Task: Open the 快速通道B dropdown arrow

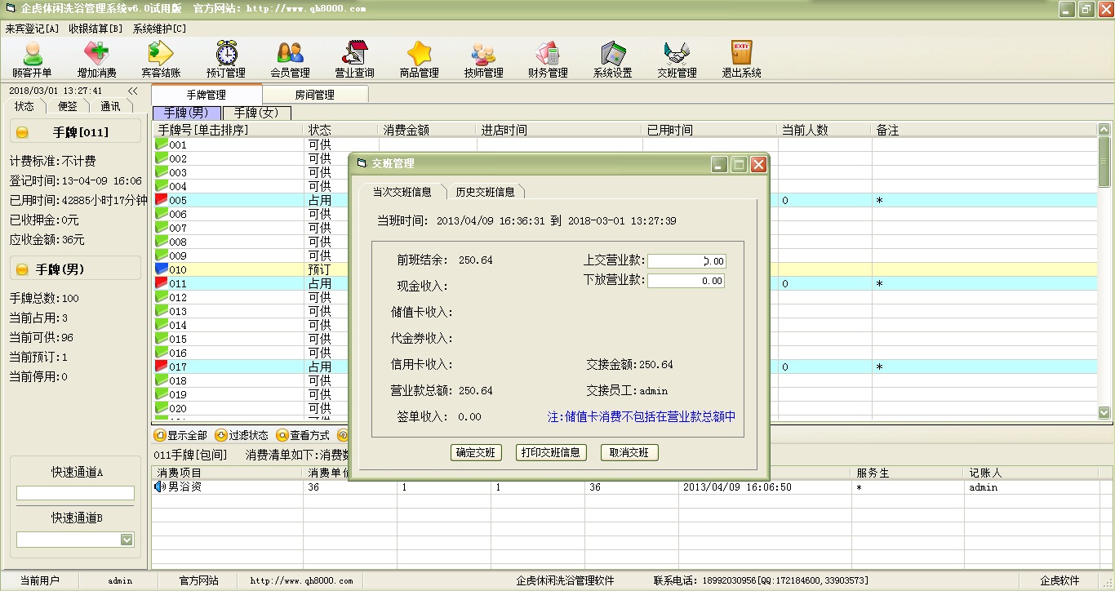Action: click(127, 540)
